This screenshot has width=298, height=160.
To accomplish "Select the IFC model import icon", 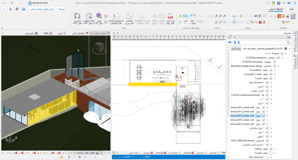I will 99,16.
